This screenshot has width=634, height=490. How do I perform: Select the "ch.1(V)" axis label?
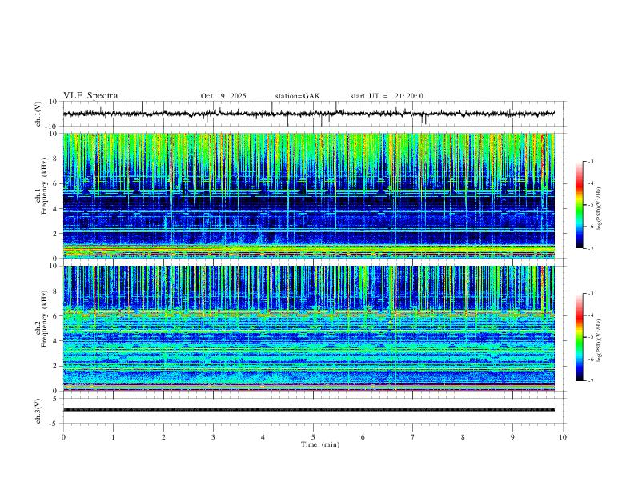[x=38, y=114]
